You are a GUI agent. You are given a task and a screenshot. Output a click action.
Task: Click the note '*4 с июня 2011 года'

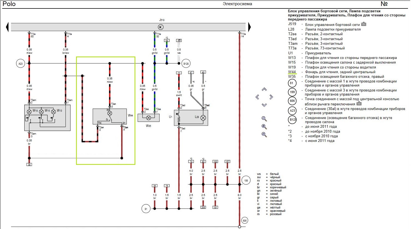tap(311, 141)
